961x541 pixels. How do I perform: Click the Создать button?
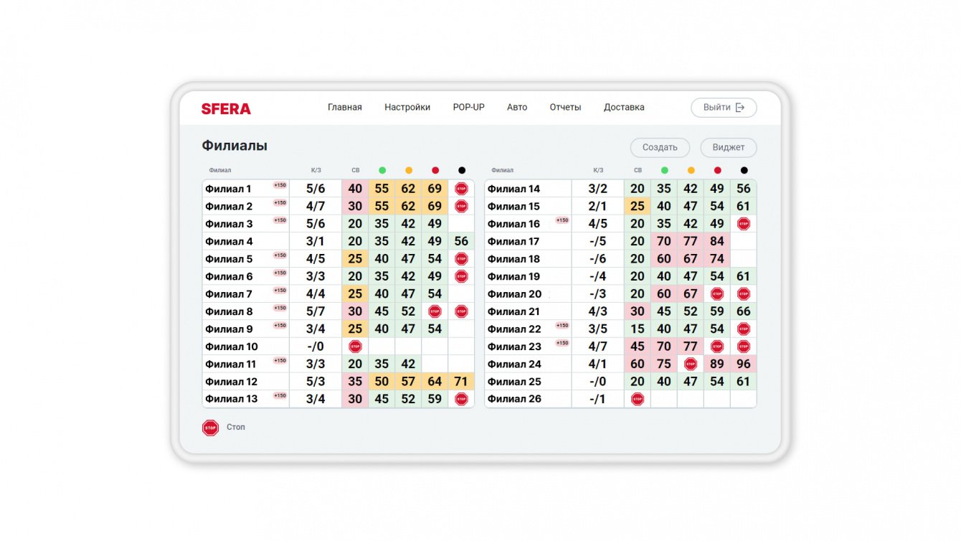point(660,148)
